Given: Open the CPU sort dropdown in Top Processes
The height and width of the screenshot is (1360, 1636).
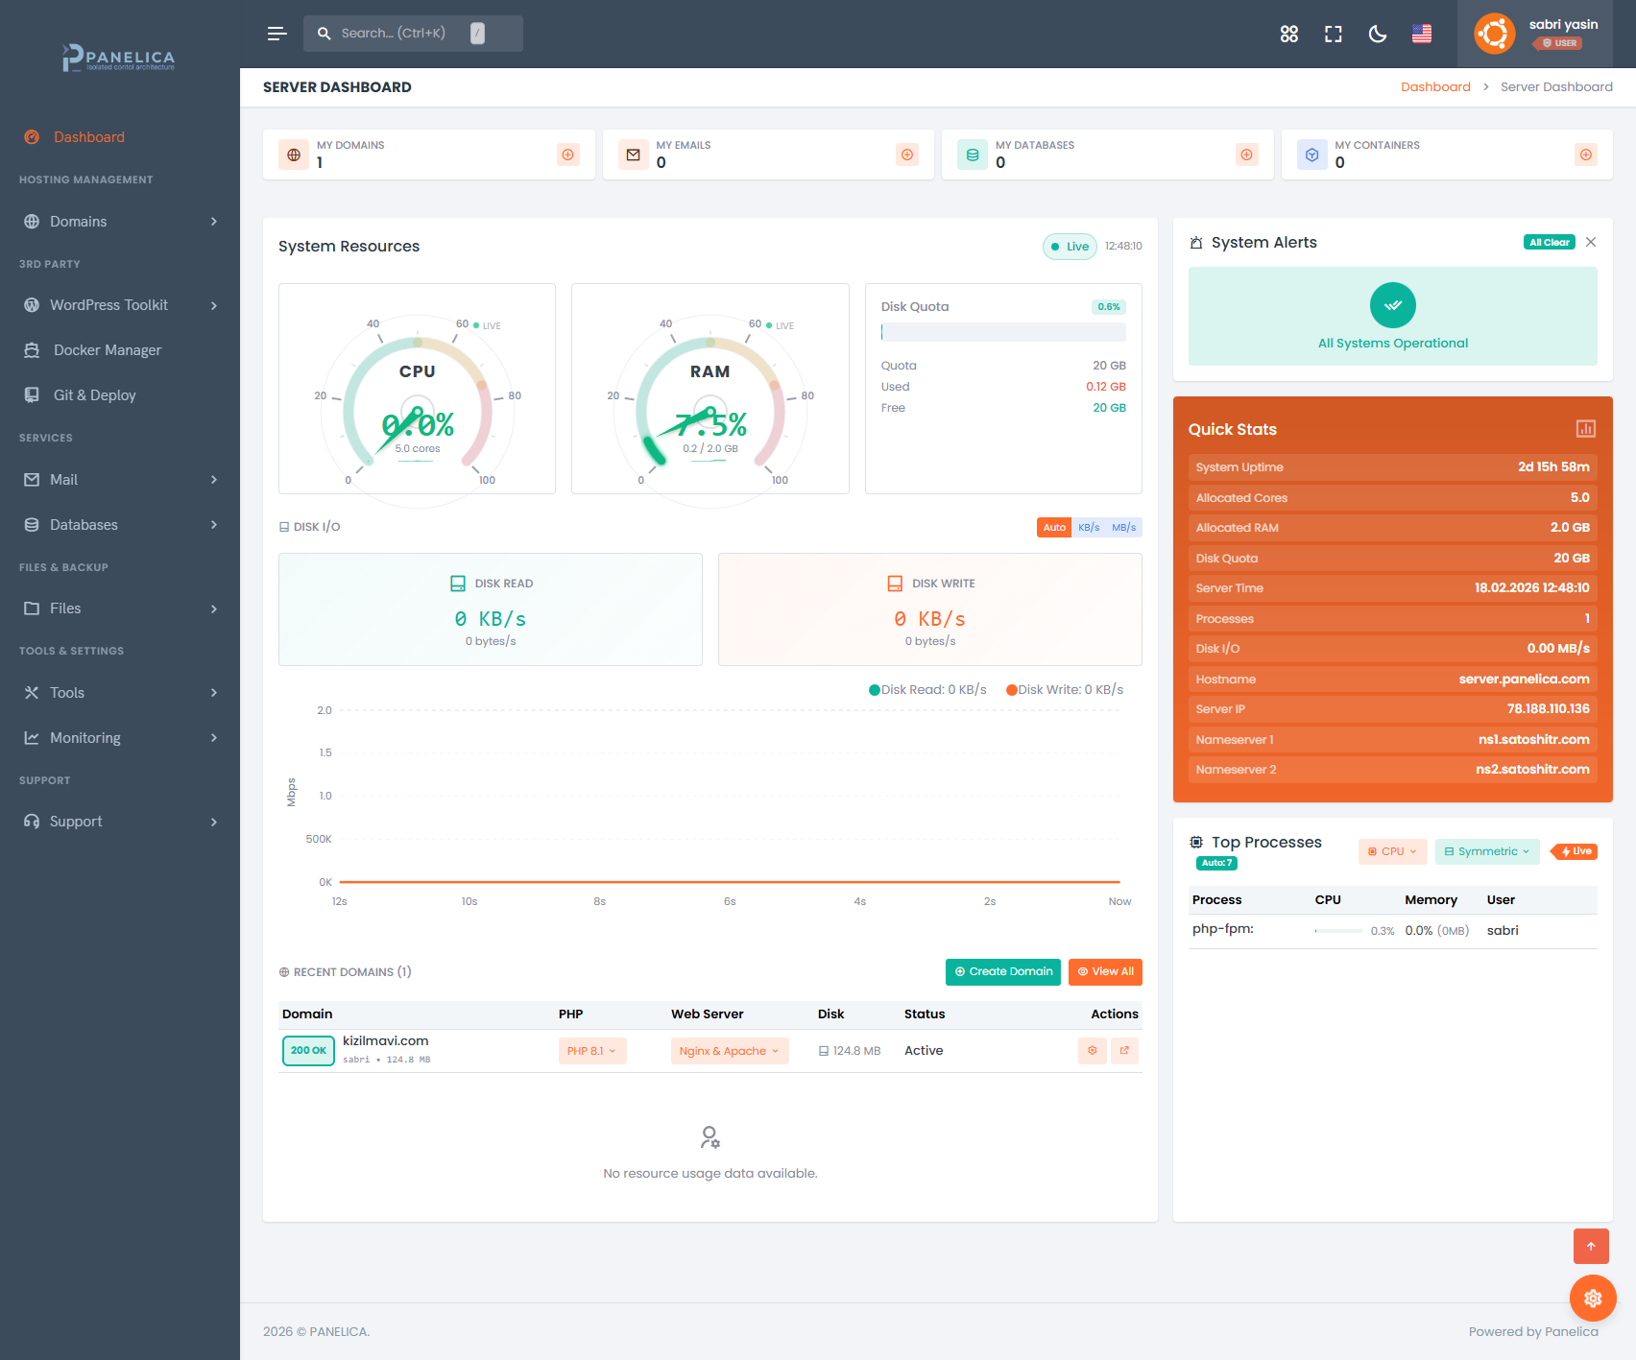Looking at the screenshot, I should 1392,851.
